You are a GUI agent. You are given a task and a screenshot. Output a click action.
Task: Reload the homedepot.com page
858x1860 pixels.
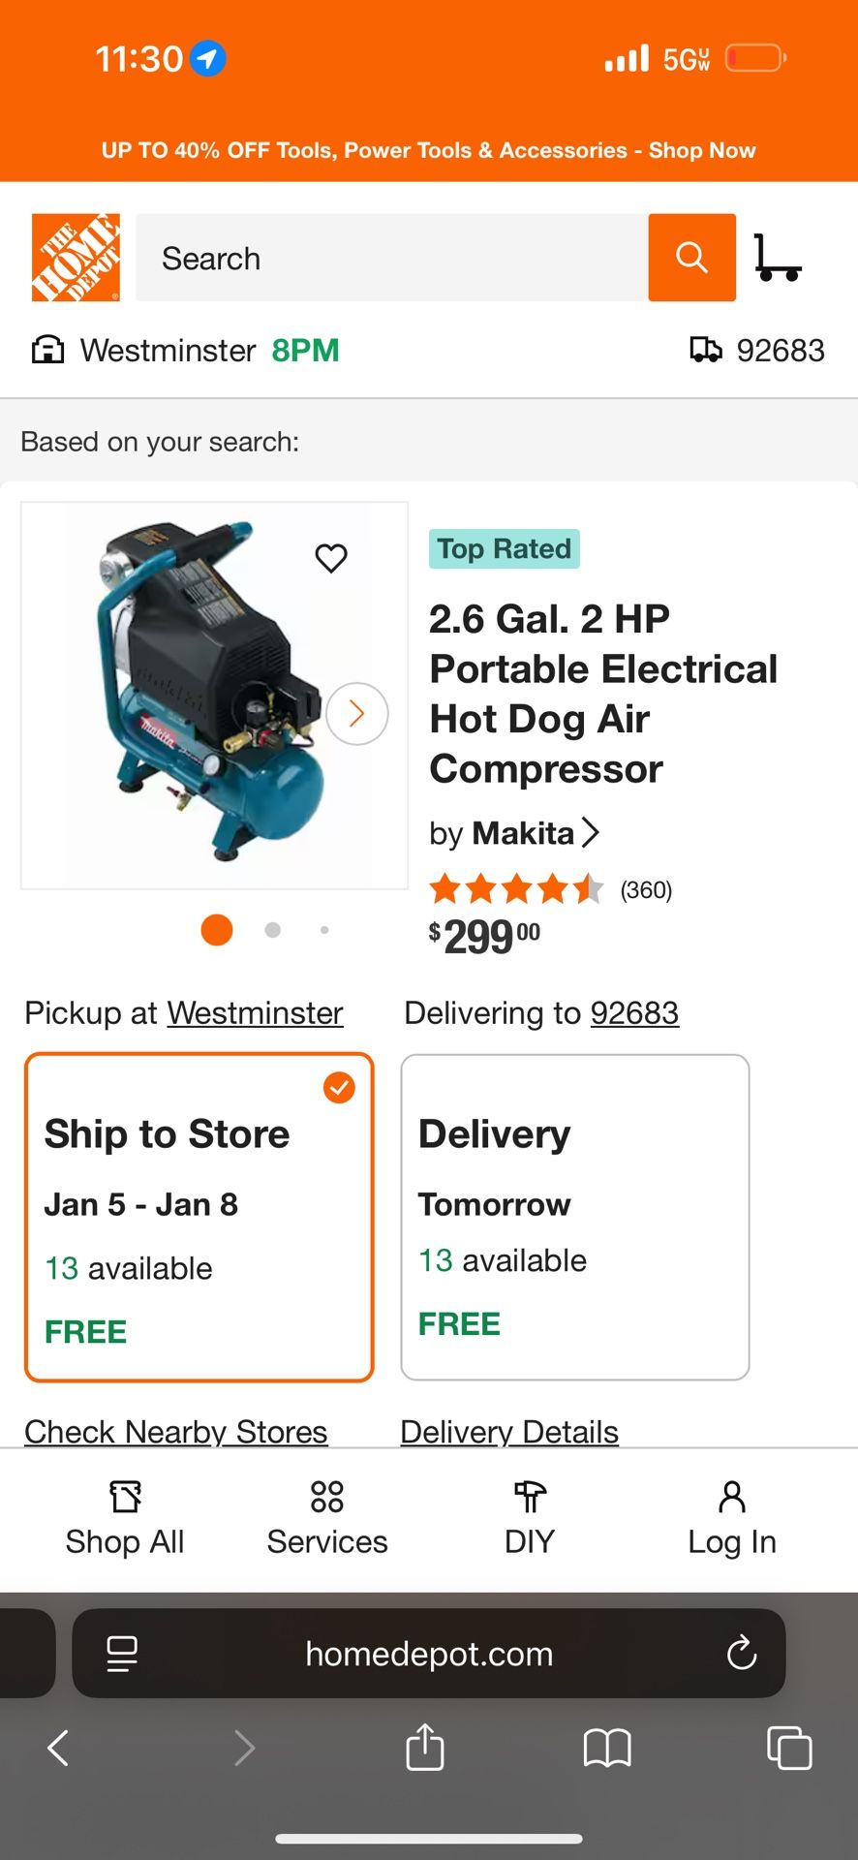click(742, 1653)
